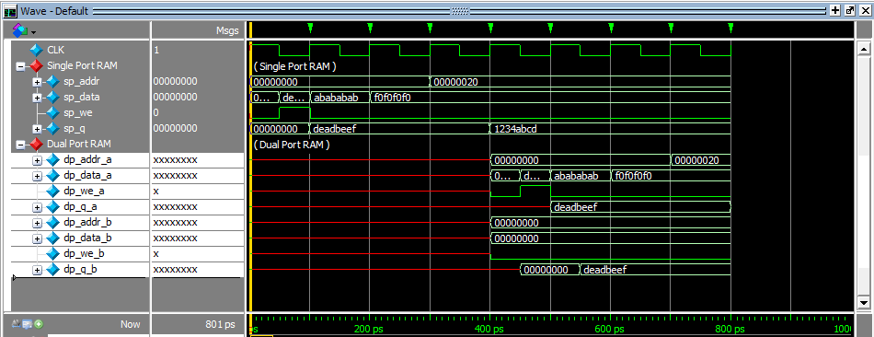Click the Wave window icon in the title bar
Image resolution: width=874 pixels, height=337 pixels.
point(9,11)
